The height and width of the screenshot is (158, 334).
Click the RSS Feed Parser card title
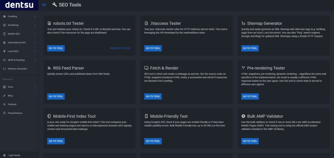68,68
